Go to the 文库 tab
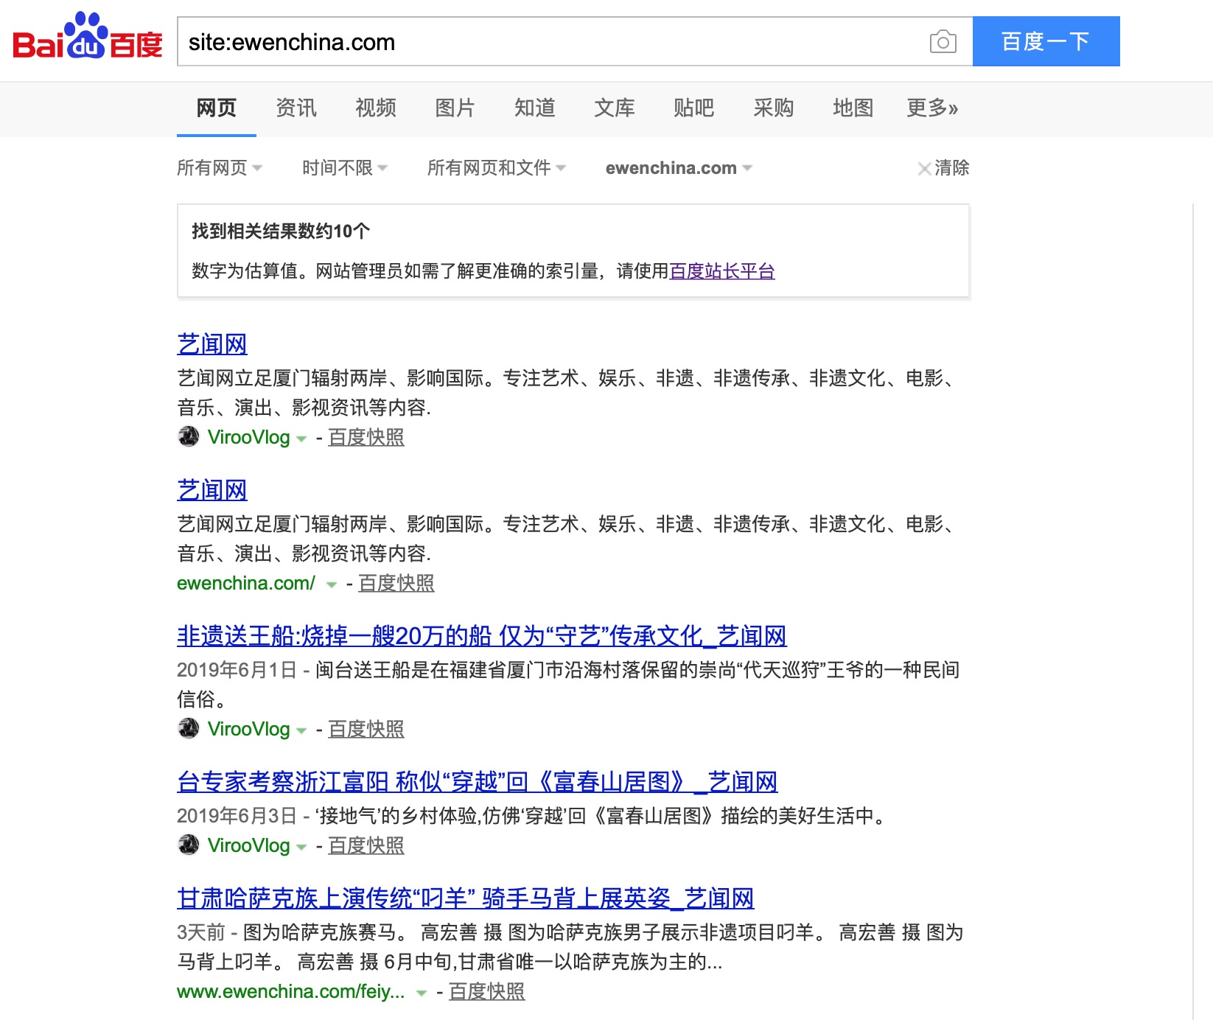The width and height of the screenshot is (1213, 1020). pos(614,108)
